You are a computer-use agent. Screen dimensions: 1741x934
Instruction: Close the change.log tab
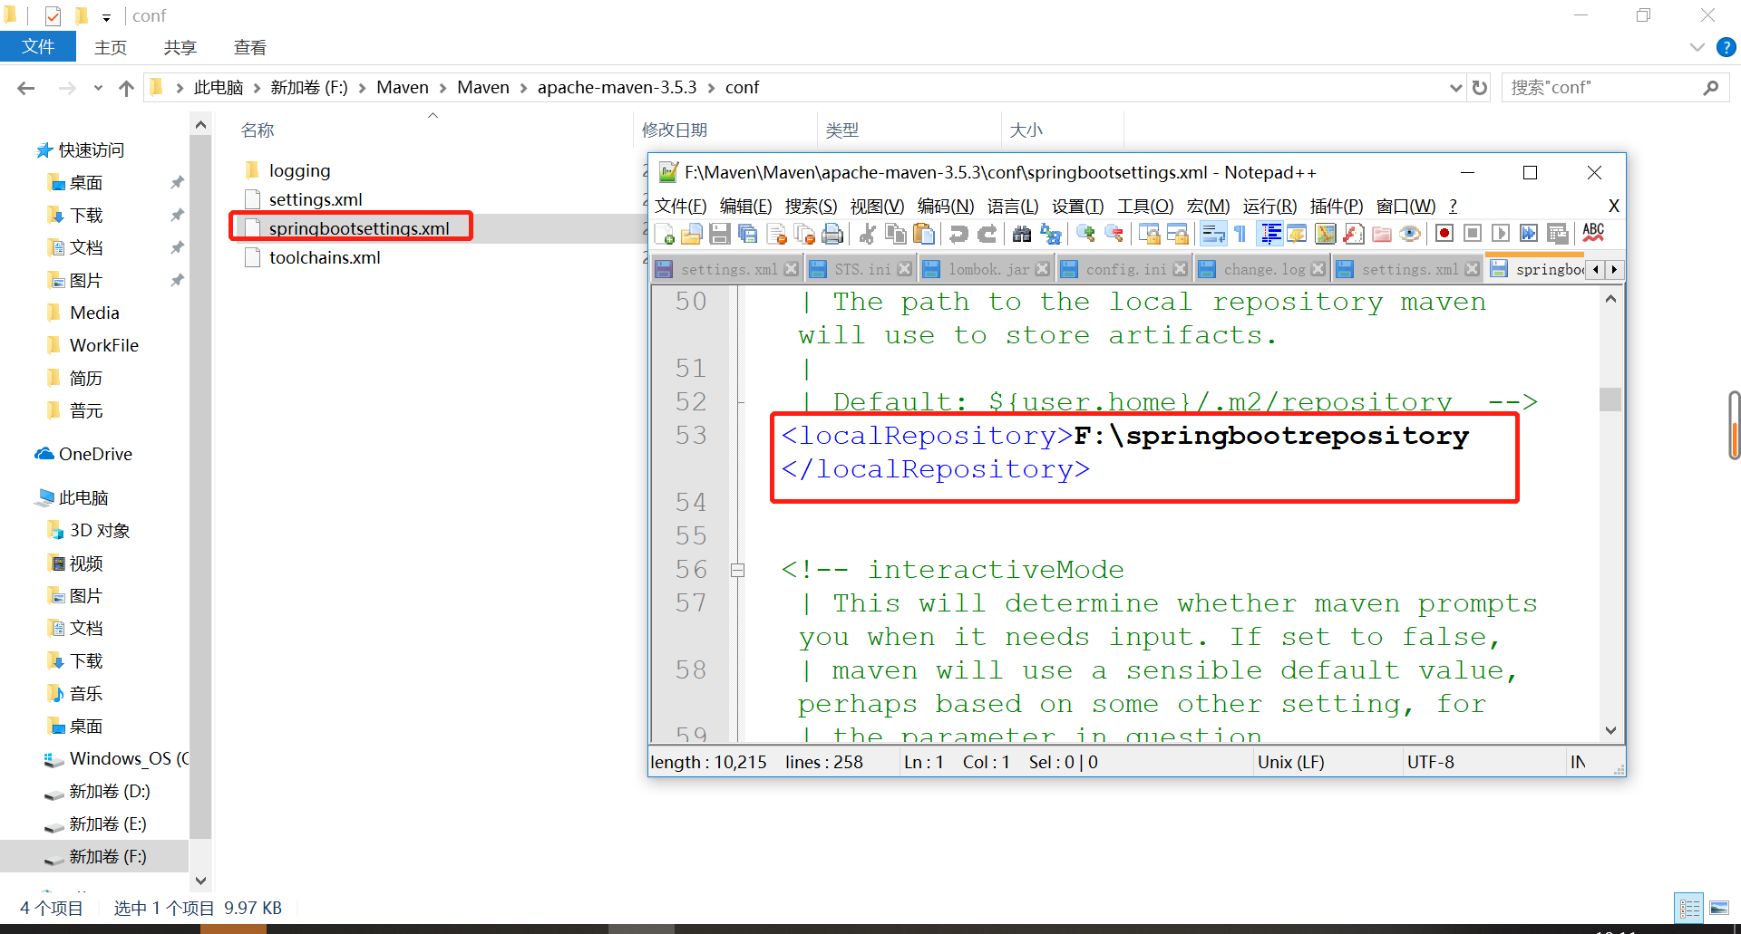[1318, 269]
